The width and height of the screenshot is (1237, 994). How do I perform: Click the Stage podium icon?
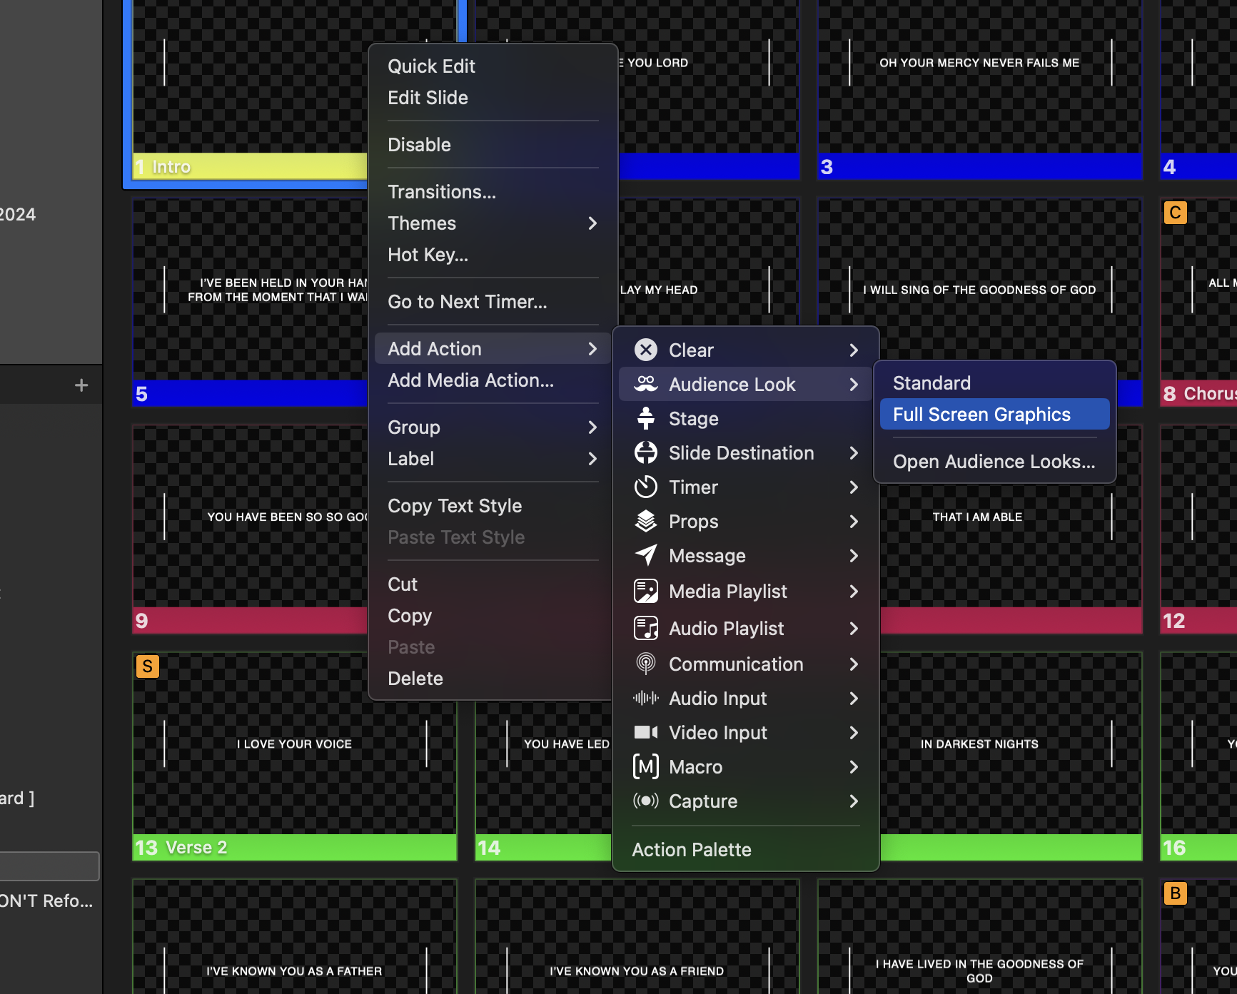(646, 418)
